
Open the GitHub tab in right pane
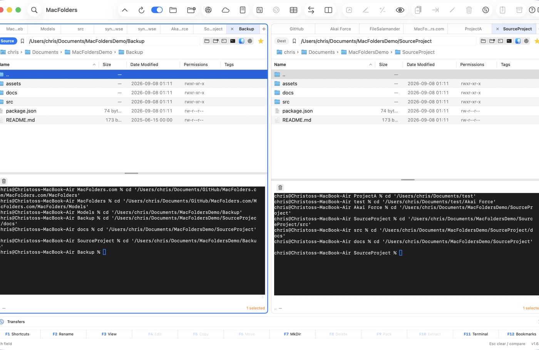[296, 29]
